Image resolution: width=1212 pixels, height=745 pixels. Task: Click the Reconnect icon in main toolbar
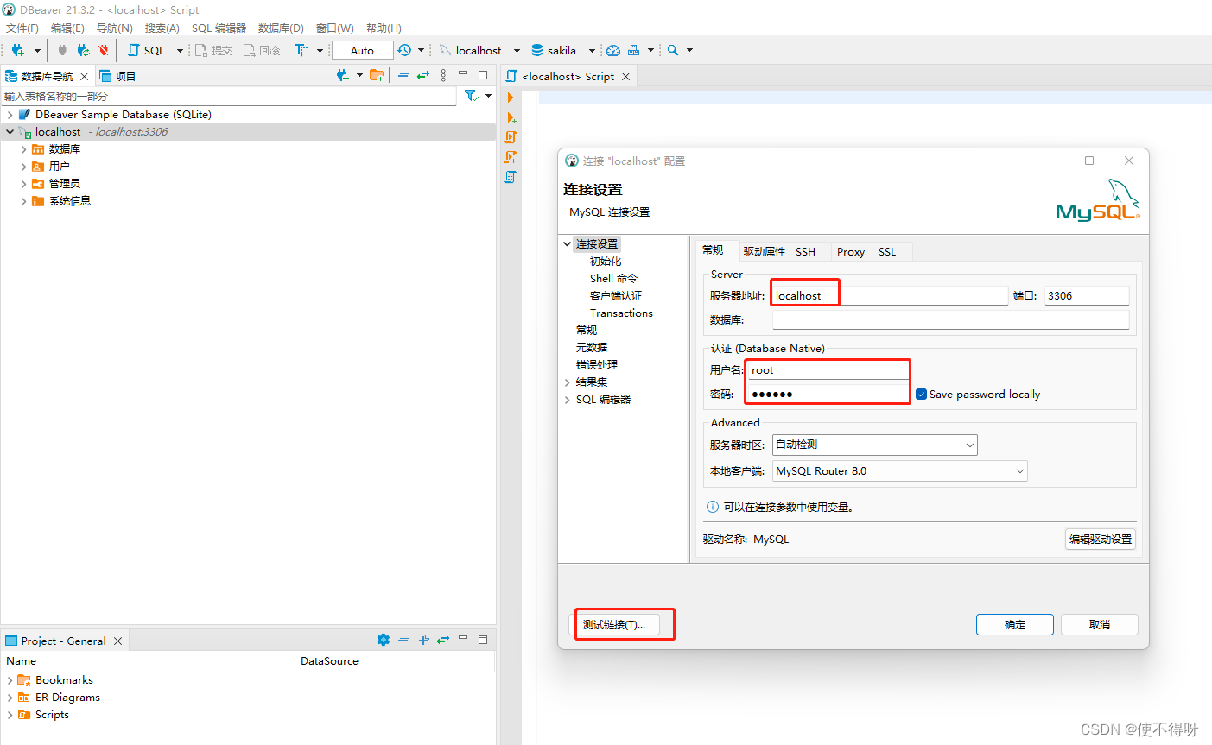pos(83,50)
